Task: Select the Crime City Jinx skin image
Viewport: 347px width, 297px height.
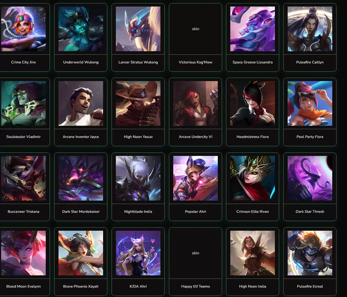Action: 23,29
